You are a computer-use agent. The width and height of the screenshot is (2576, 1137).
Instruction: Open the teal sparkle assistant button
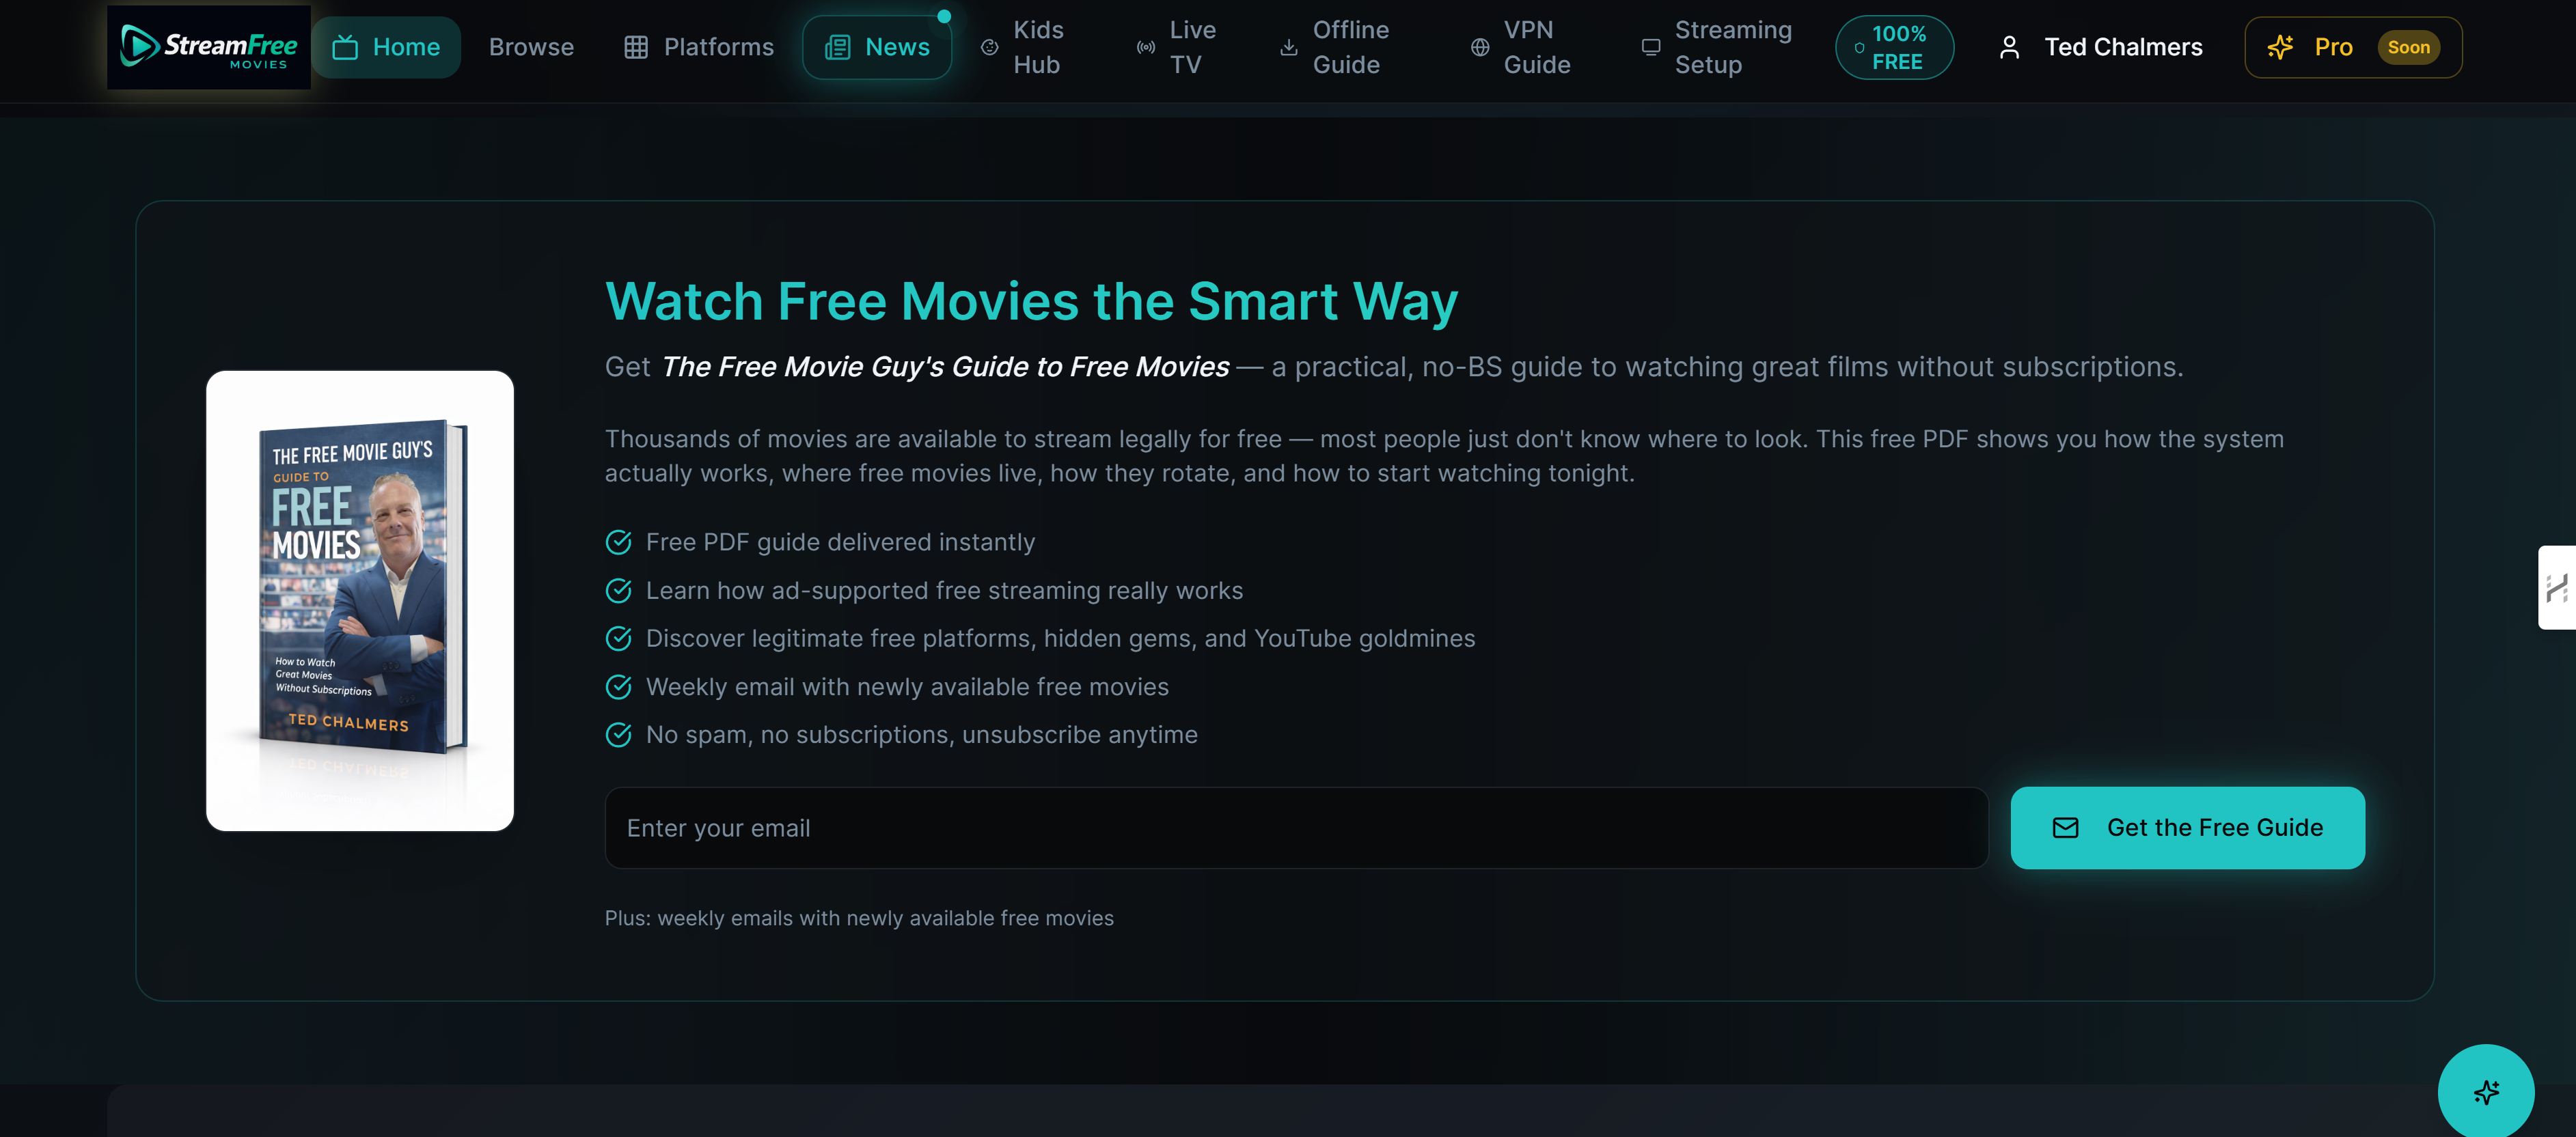2486,1091
